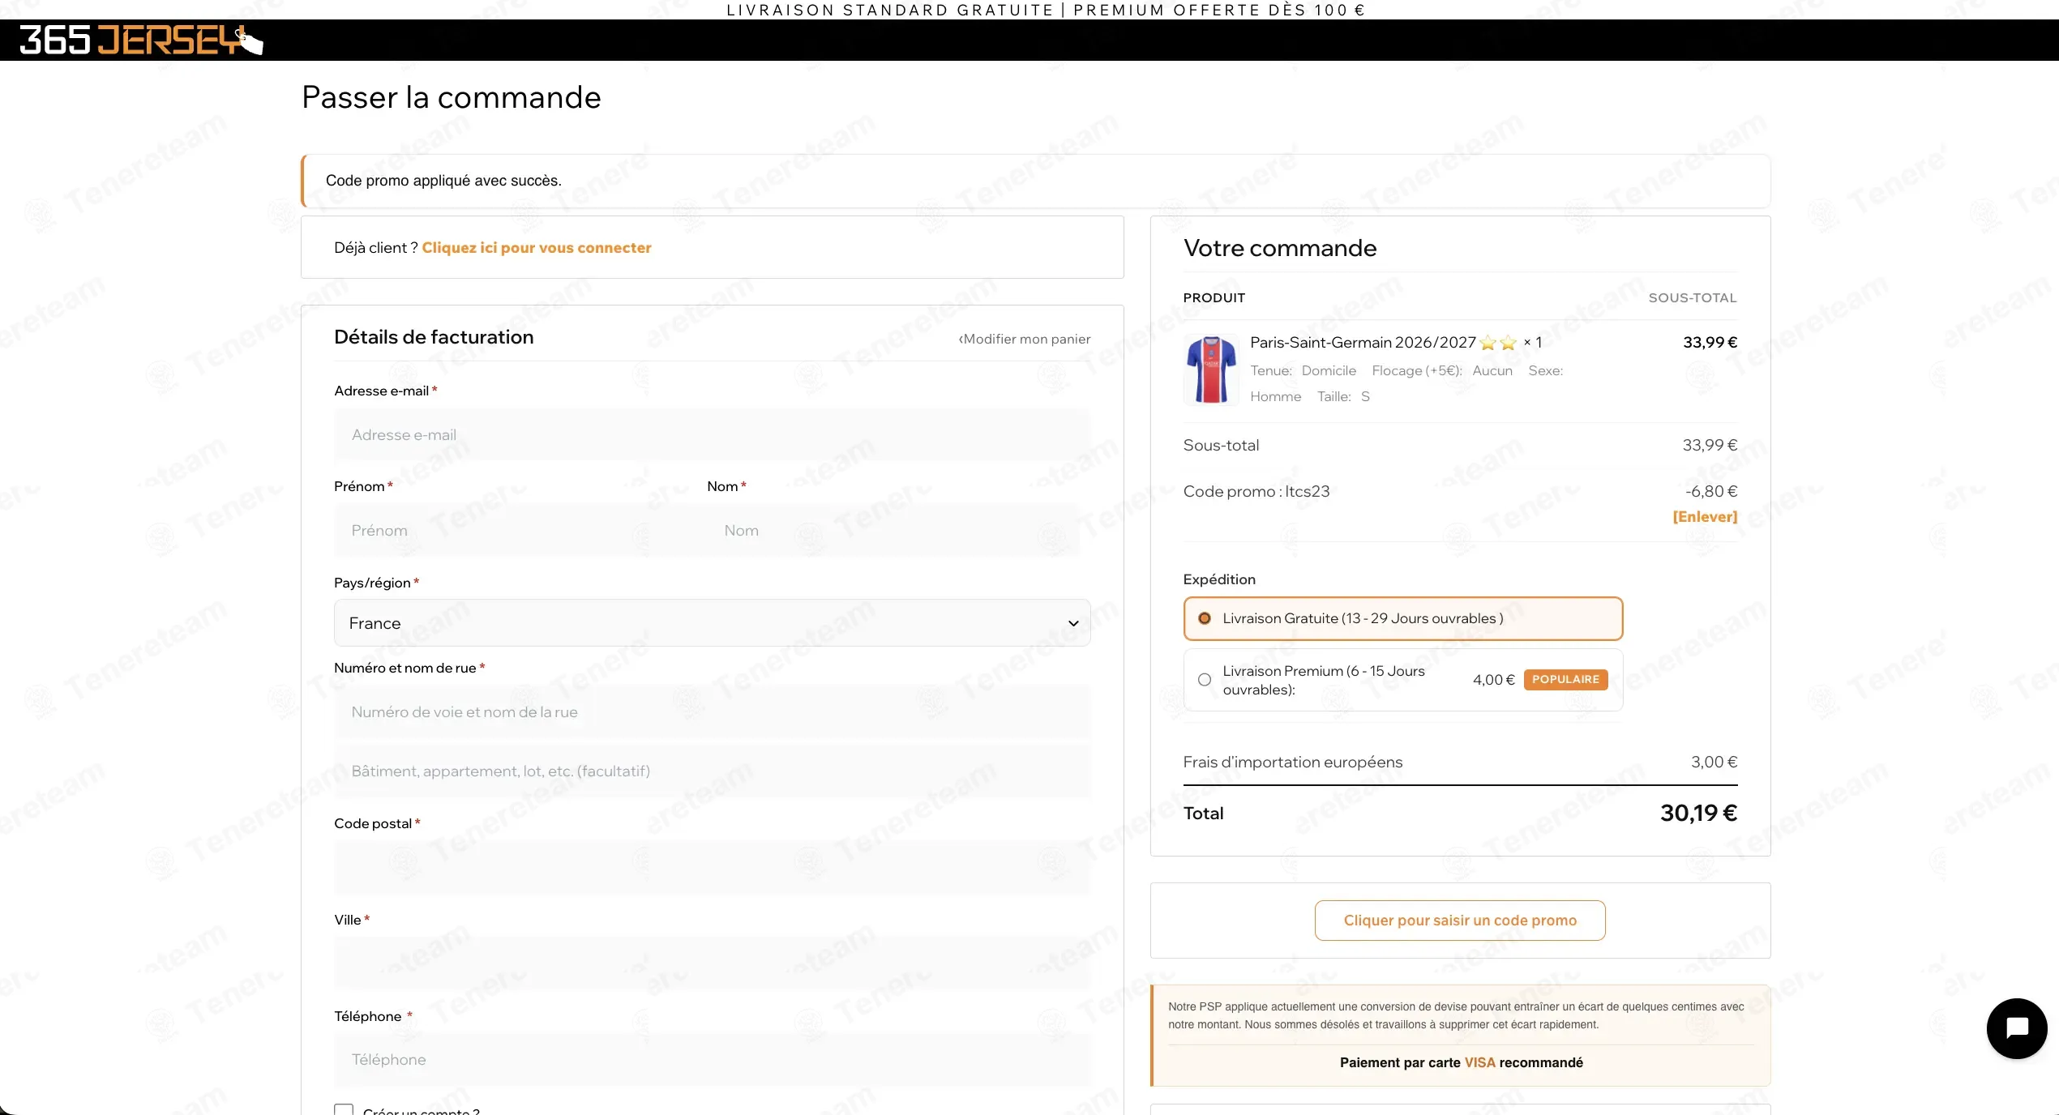Click into the Nom field
Viewport: 2059px width, 1115px height.
893,531
